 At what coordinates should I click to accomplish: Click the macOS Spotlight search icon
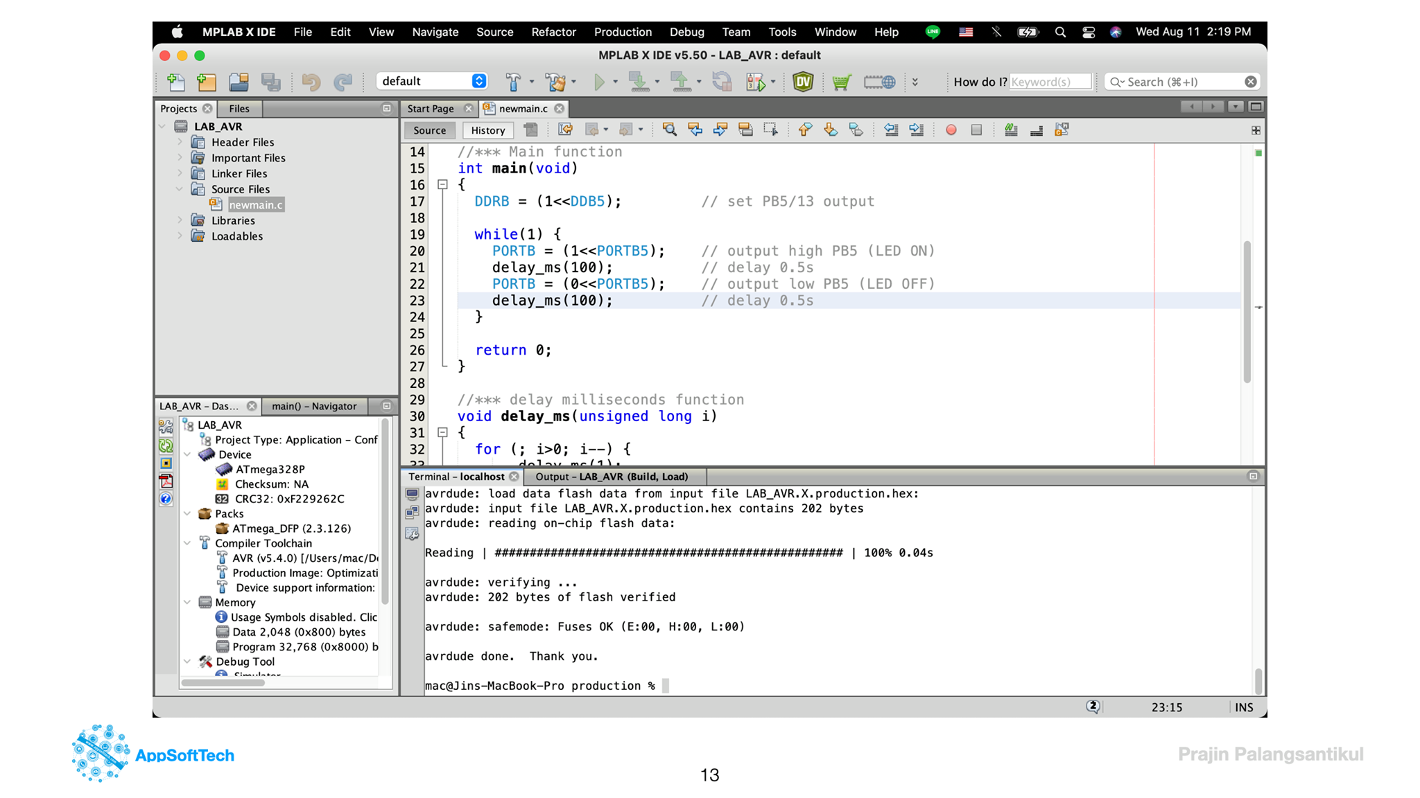(1060, 32)
